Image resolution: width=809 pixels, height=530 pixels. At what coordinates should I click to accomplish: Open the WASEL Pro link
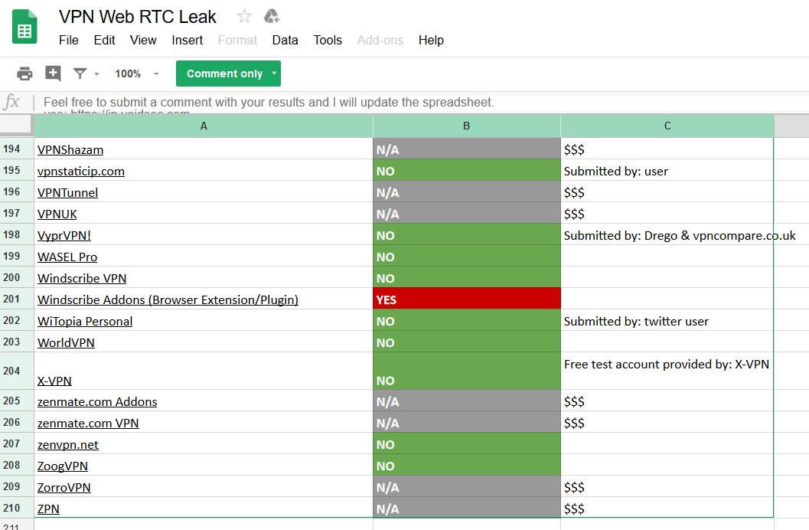pyautogui.click(x=67, y=257)
